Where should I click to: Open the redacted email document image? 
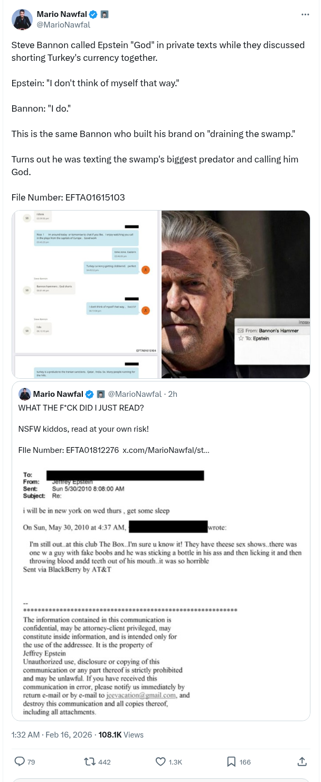tap(160, 591)
